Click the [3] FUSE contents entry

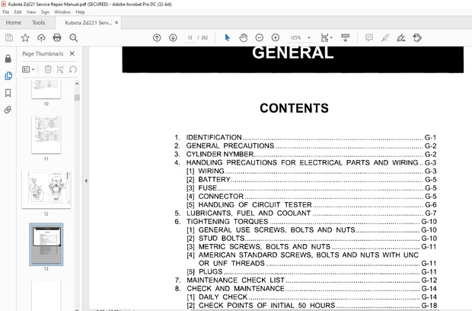pos(311,188)
